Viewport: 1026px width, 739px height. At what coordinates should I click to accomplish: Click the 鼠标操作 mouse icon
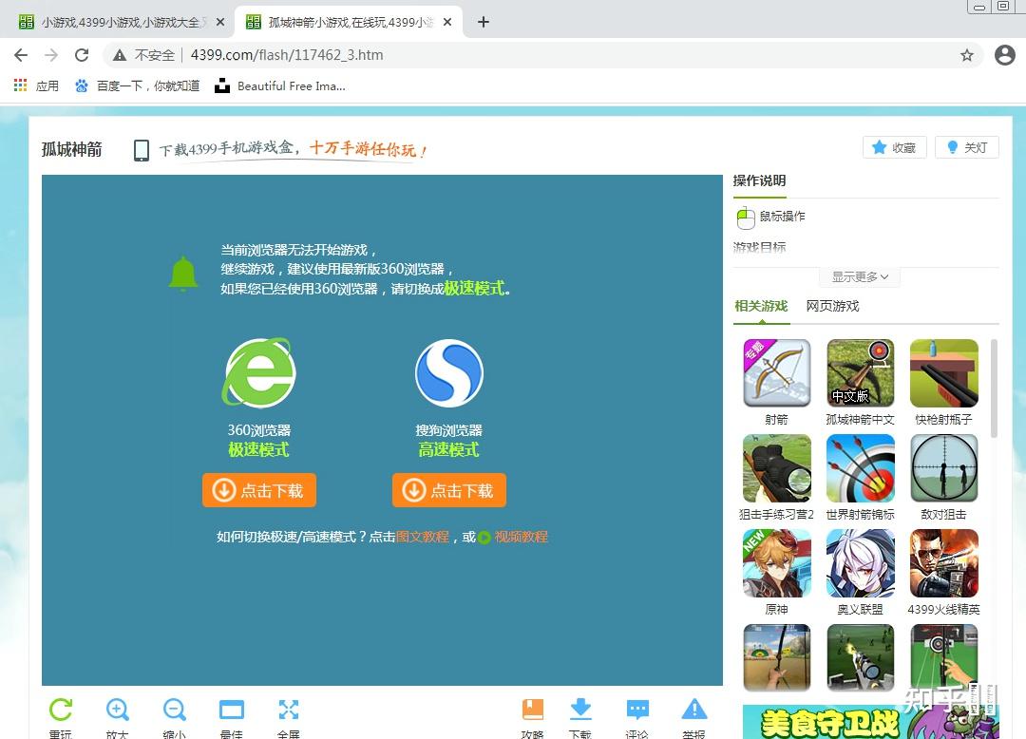pos(746,218)
